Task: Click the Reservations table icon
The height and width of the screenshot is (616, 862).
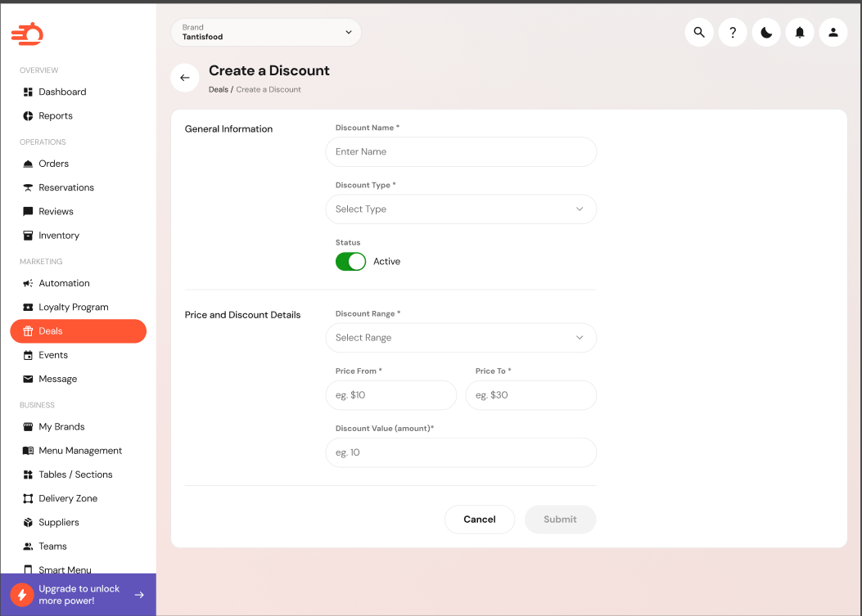Action: (28, 187)
